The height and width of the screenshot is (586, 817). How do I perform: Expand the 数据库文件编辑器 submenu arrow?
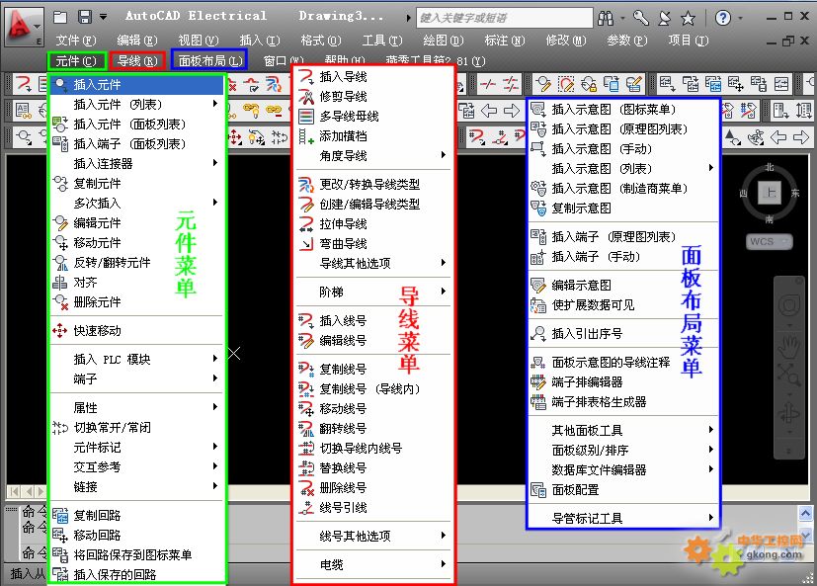[711, 469]
